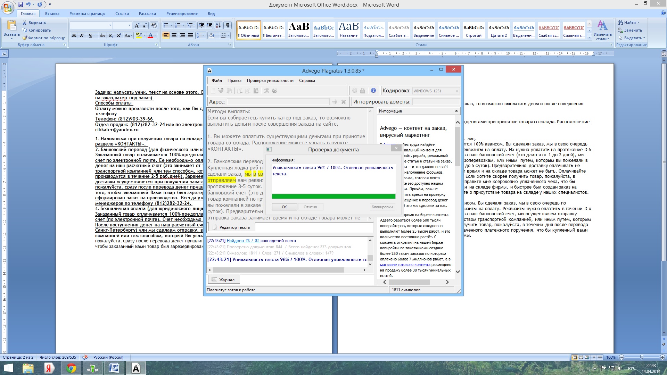The height and width of the screenshot is (375, 667).
Task: Toggle justify text alignment
Action: click(x=190, y=35)
